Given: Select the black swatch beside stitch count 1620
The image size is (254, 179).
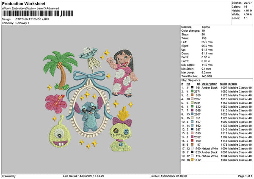Looking at the screenshot, I should click(x=192, y=152).
